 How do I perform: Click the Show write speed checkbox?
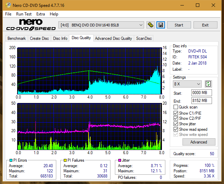[176, 135]
